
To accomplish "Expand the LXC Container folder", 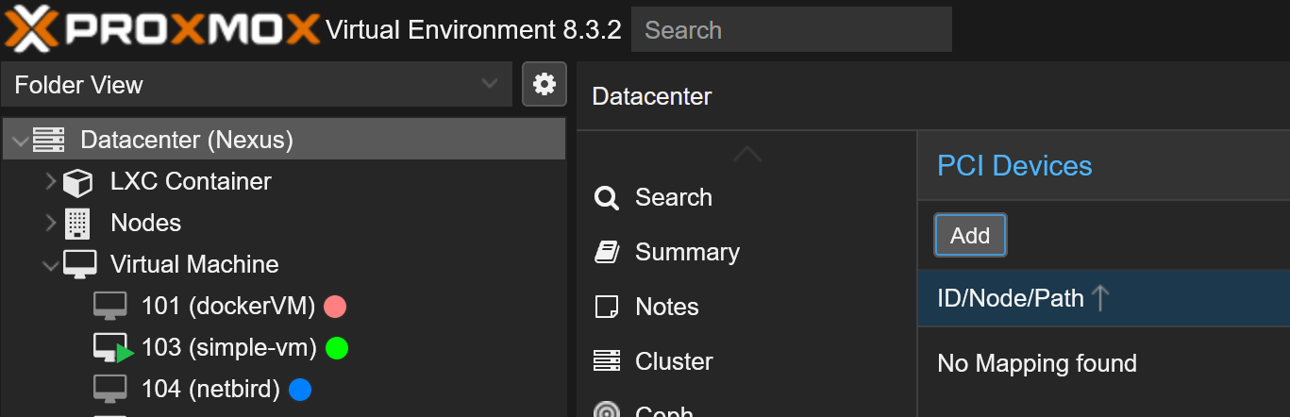I will coord(51,182).
